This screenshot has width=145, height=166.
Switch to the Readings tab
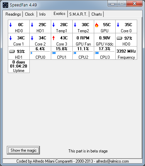(x=13, y=14)
